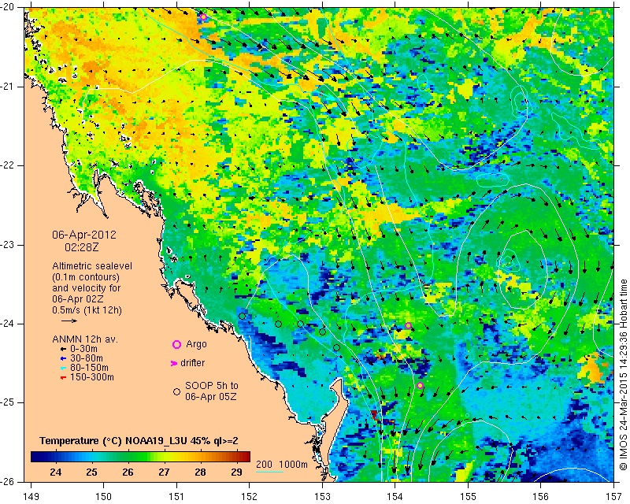The image size is (630, 504).
Task: Click the black SOOP circle in the legend
Action: pos(176,391)
